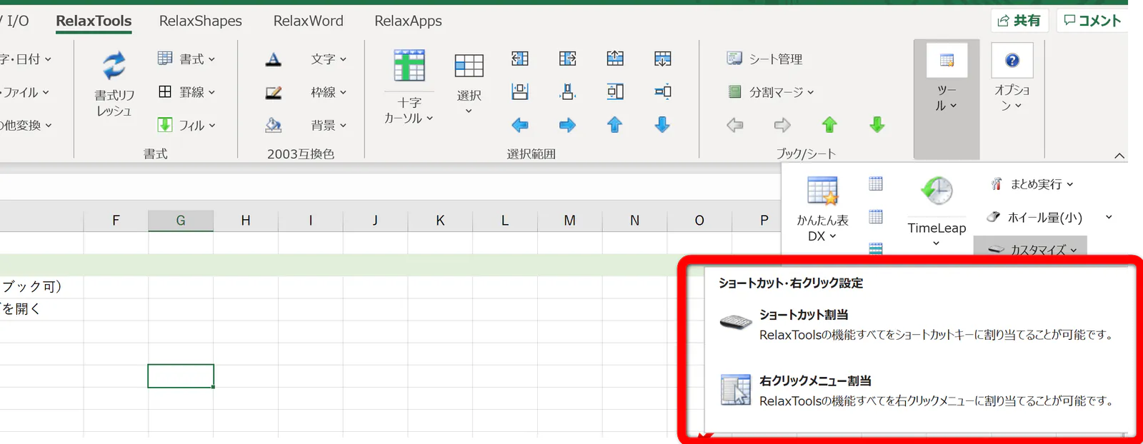Expand the 罫線 dropdown

tap(186, 92)
